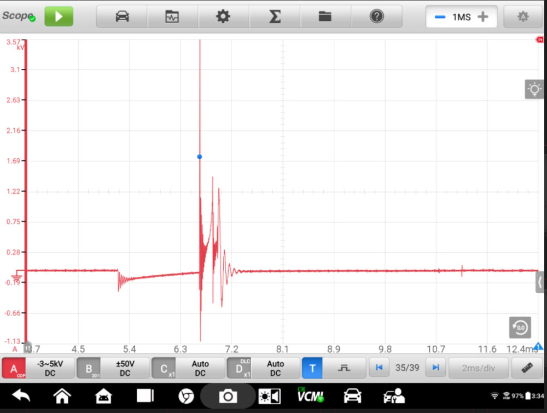Go to the next buffer frame

[435, 368]
